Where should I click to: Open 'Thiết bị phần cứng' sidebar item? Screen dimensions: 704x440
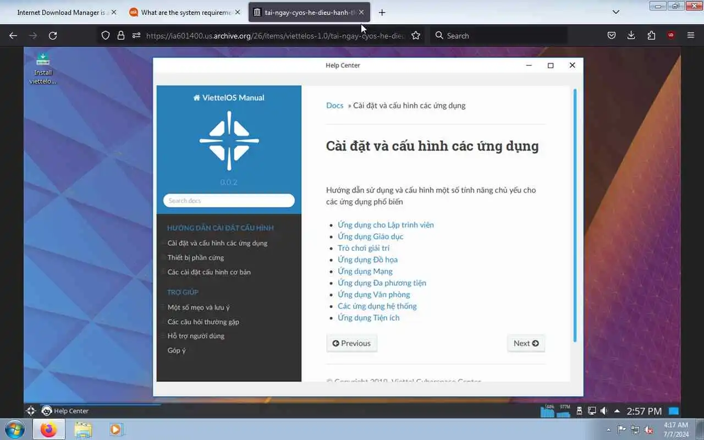tap(195, 257)
